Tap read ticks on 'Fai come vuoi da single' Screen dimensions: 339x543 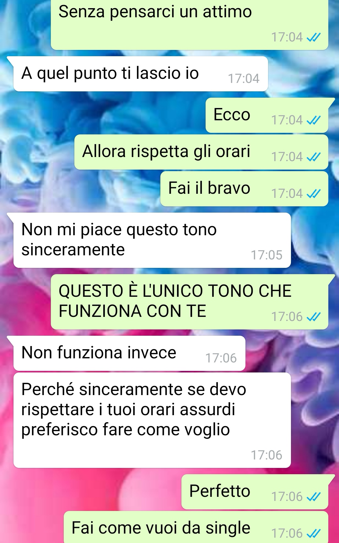pos(314,533)
